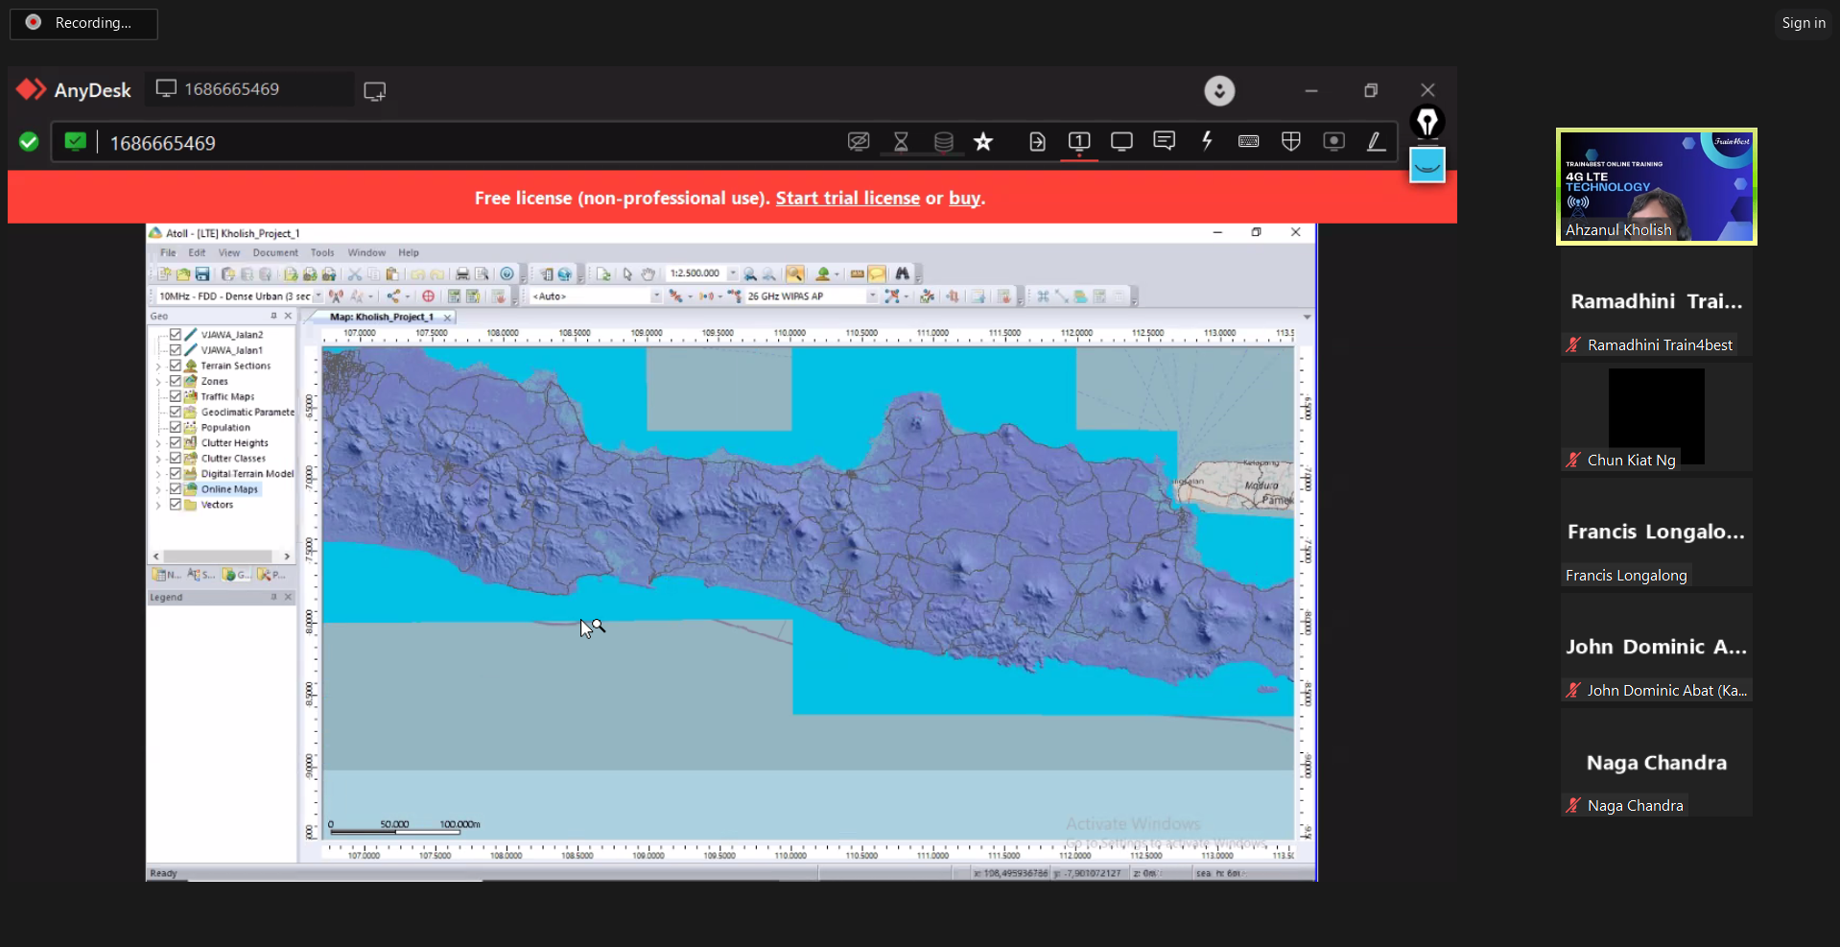Open the zoom scale 1:2.500.000 dropdown
The image size is (1840, 947).
(x=733, y=273)
